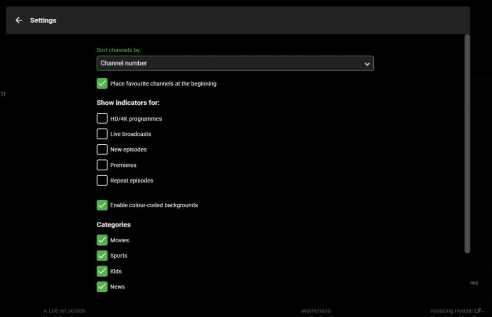492x317 pixels.
Task: Click the A Life on Screen programme
Action: tap(64, 311)
